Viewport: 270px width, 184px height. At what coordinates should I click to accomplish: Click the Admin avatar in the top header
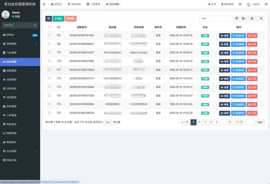(x=248, y=4)
